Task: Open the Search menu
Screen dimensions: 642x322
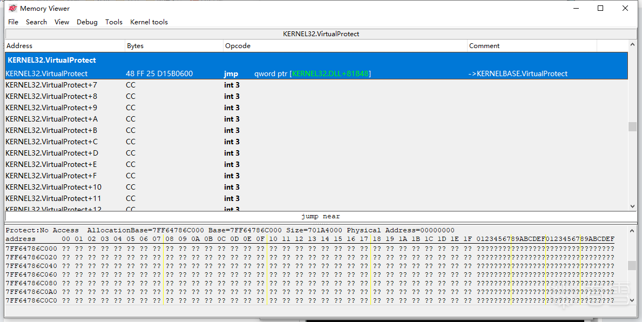Action: [x=36, y=22]
